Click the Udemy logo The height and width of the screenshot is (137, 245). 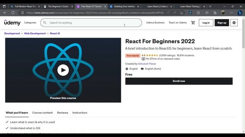tap(12, 23)
